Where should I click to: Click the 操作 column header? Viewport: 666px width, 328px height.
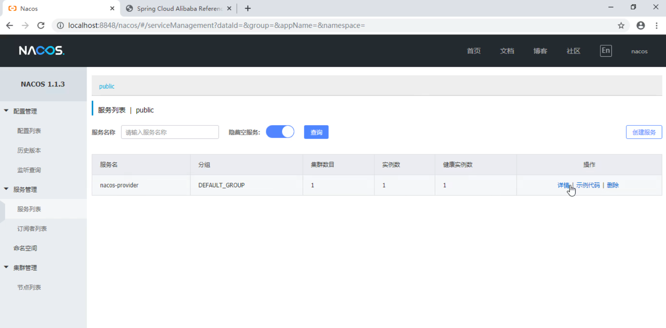(x=589, y=165)
